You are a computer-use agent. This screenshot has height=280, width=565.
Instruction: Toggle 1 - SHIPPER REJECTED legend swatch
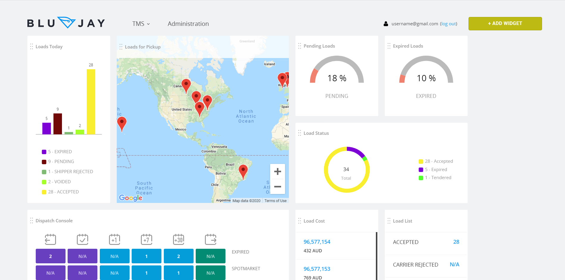click(x=44, y=172)
